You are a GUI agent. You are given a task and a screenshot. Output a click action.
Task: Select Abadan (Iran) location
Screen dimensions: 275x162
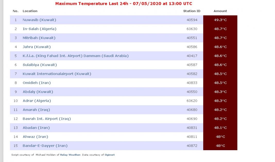click(x=36, y=128)
